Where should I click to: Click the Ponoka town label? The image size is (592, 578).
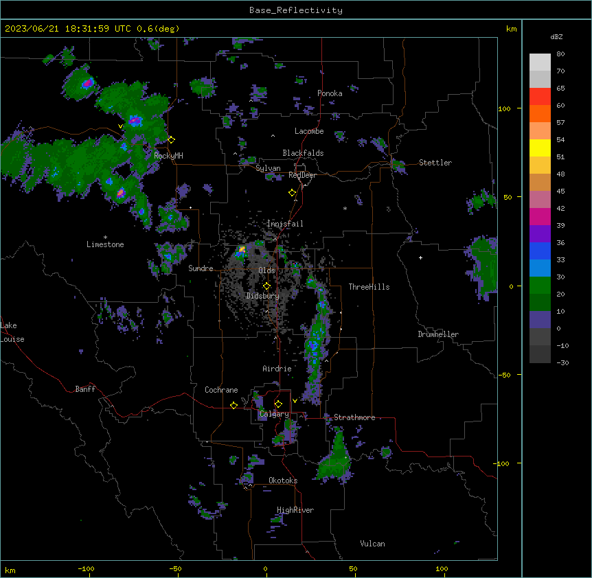(x=330, y=93)
